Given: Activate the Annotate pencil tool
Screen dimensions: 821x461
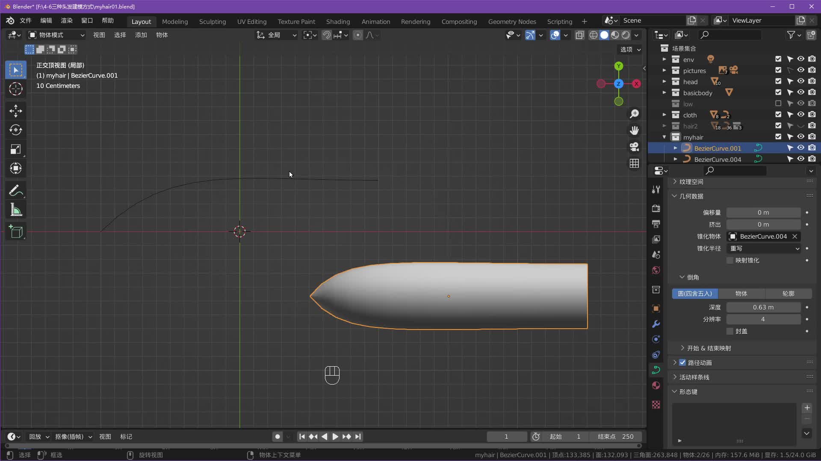Looking at the screenshot, I should pos(16,190).
